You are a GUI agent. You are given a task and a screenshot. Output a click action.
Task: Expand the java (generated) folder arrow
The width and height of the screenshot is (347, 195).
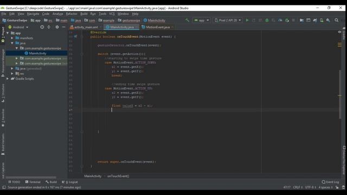[12, 69]
